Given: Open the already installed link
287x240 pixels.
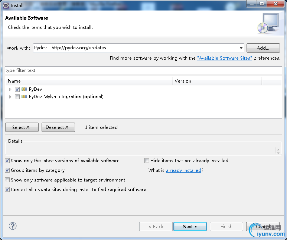Looking at the screenshot, I should [x=183, y=170].
